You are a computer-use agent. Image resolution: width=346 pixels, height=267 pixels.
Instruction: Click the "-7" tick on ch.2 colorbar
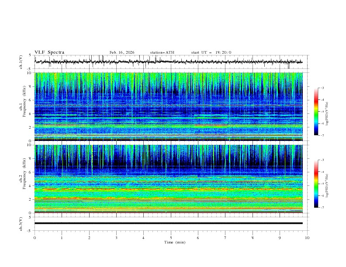coord(322,208)
